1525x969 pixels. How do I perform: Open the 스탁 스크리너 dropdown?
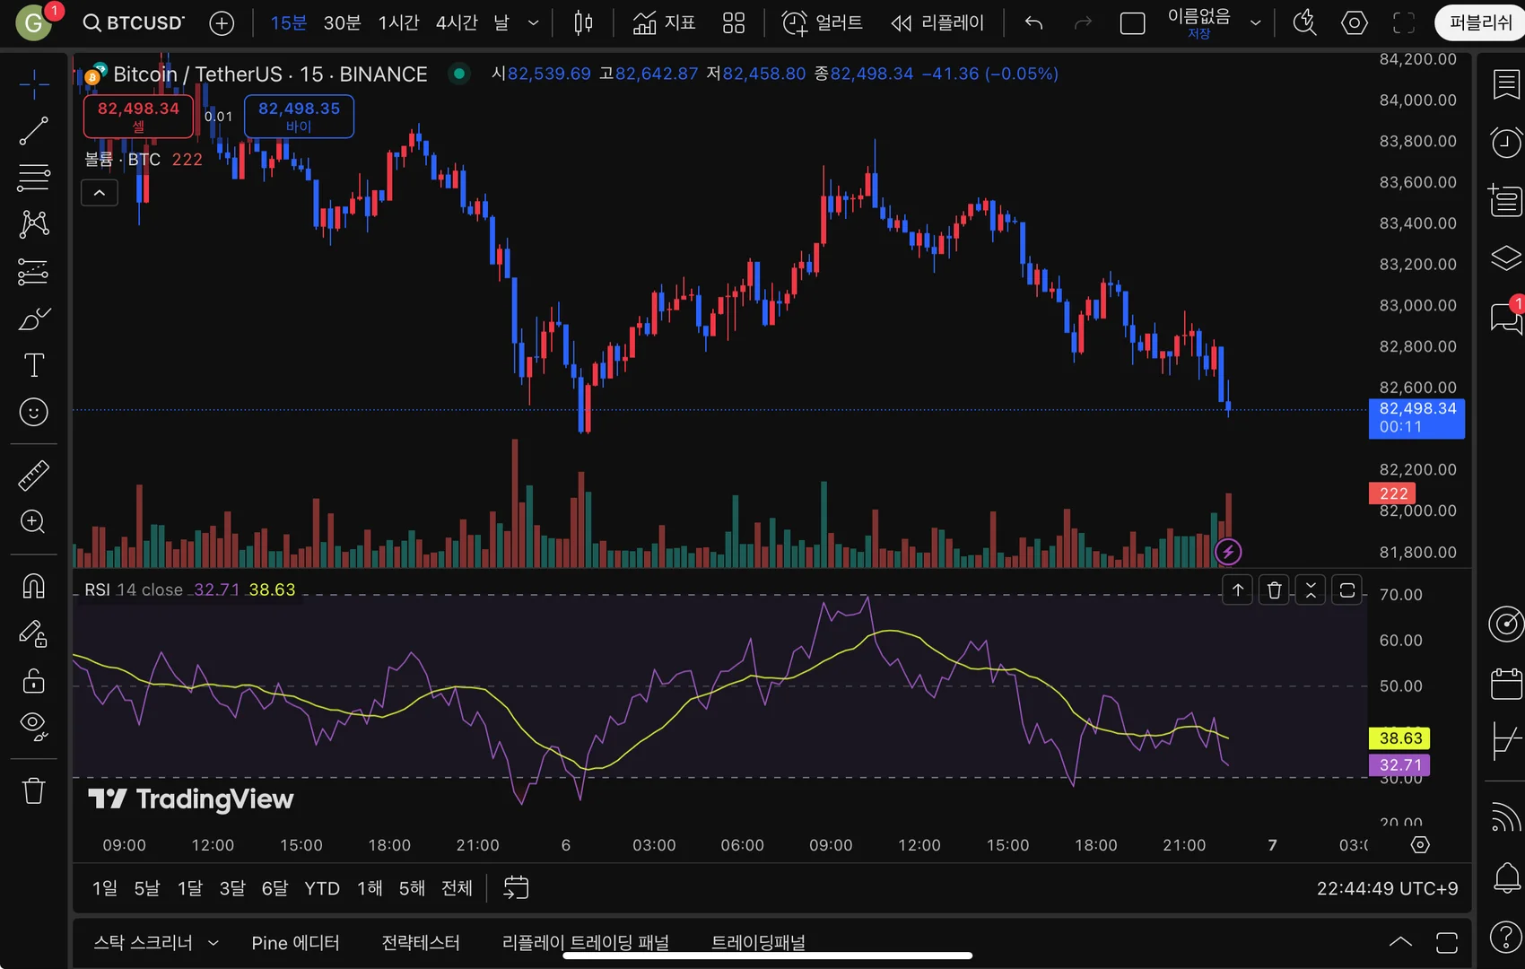[x=155, y=942]
